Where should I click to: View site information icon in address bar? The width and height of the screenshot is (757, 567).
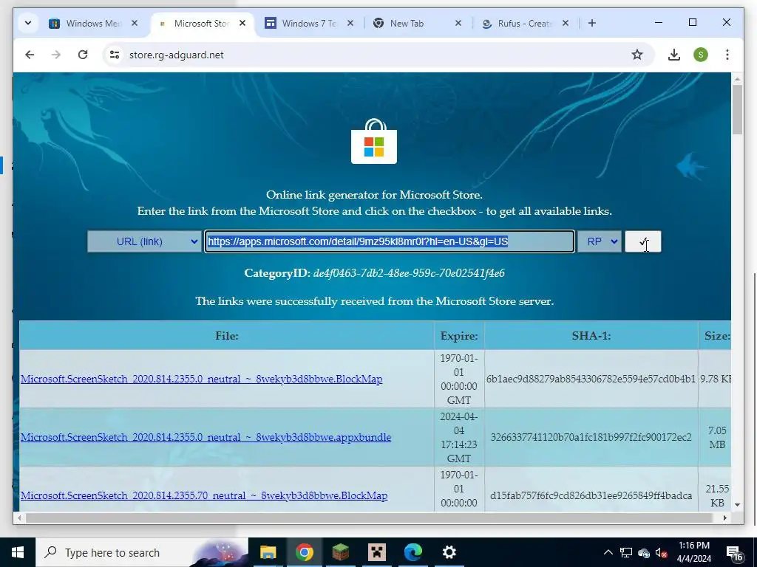point(115,55)
